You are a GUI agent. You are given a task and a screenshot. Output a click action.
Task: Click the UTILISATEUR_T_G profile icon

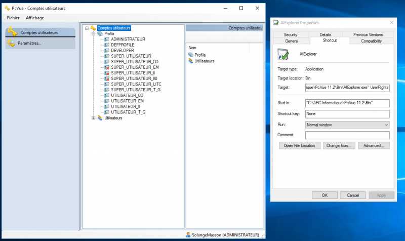(107, 112)
